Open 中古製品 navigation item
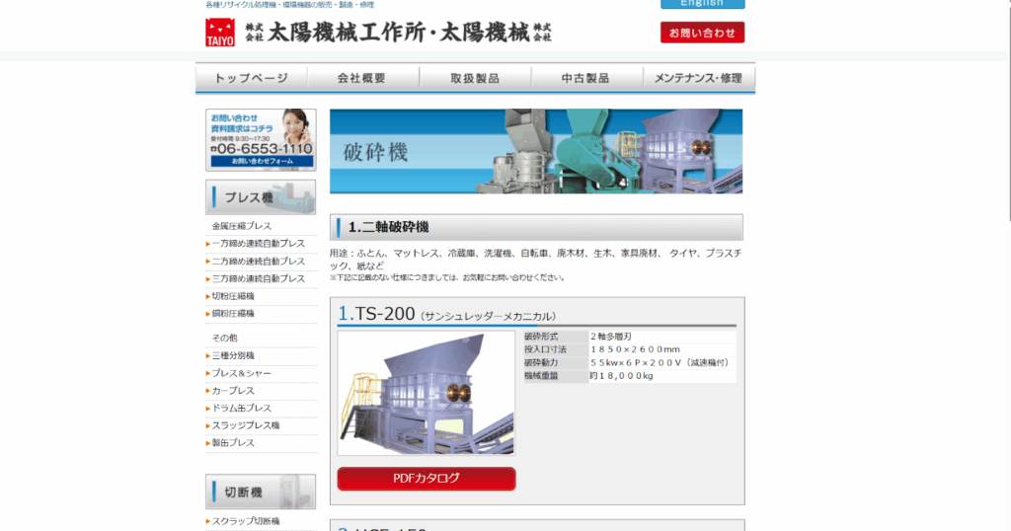 pos(586,78)
